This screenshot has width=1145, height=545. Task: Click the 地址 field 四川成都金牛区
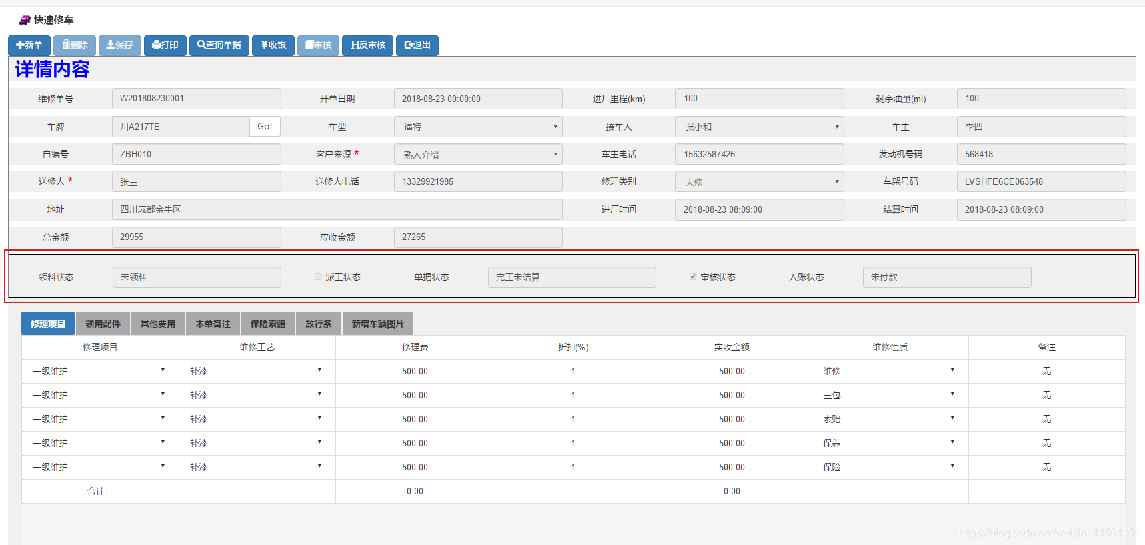click(337, 209)
